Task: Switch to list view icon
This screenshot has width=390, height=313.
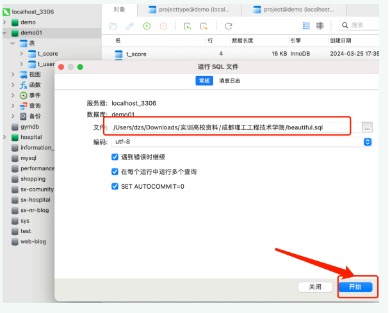Action: (306, 26)
